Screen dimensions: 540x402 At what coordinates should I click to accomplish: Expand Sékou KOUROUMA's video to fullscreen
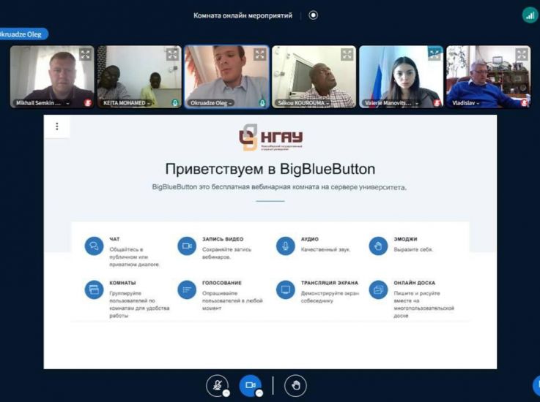(x=347, y=55)
